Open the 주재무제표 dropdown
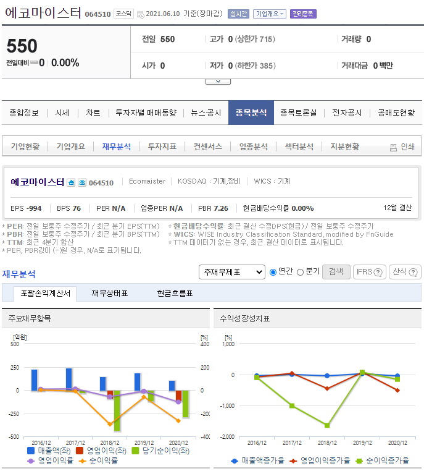424x471 pixels. click(232, 272)
